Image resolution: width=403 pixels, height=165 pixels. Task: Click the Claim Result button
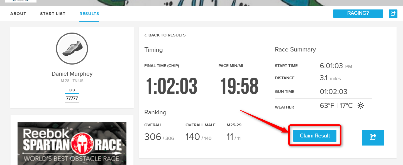click(315, 136)
